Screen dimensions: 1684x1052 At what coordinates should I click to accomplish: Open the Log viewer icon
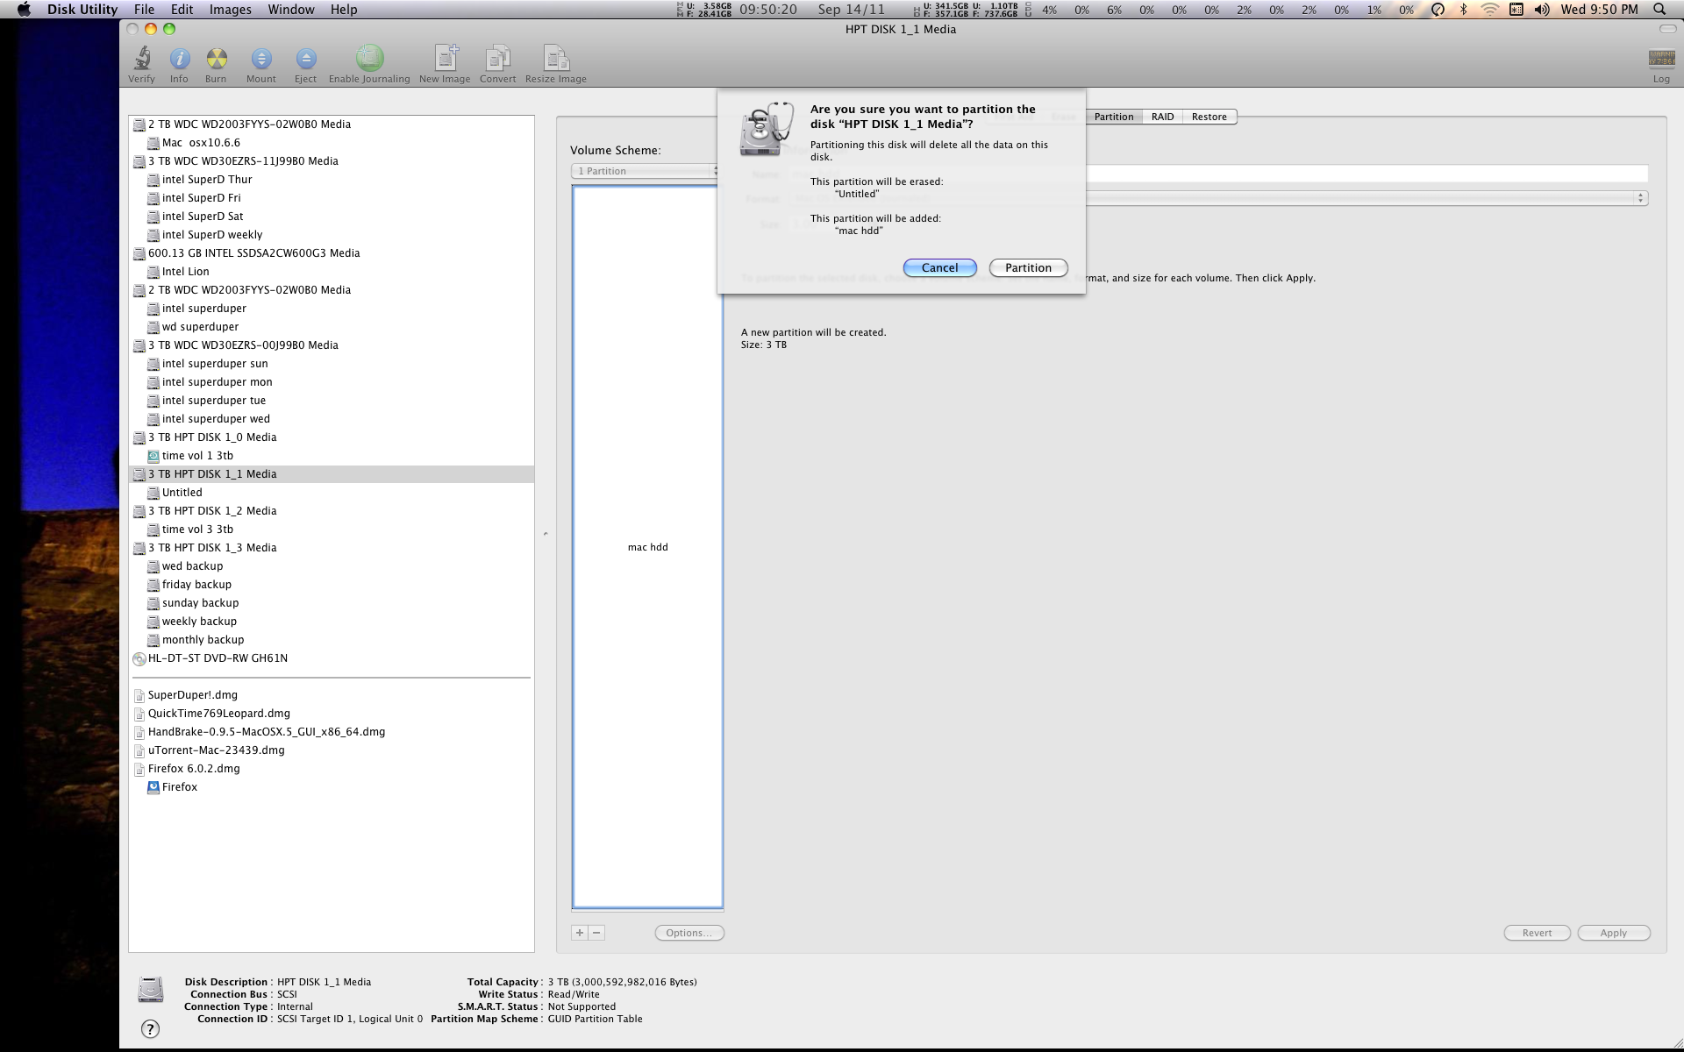coord(1661,66)
